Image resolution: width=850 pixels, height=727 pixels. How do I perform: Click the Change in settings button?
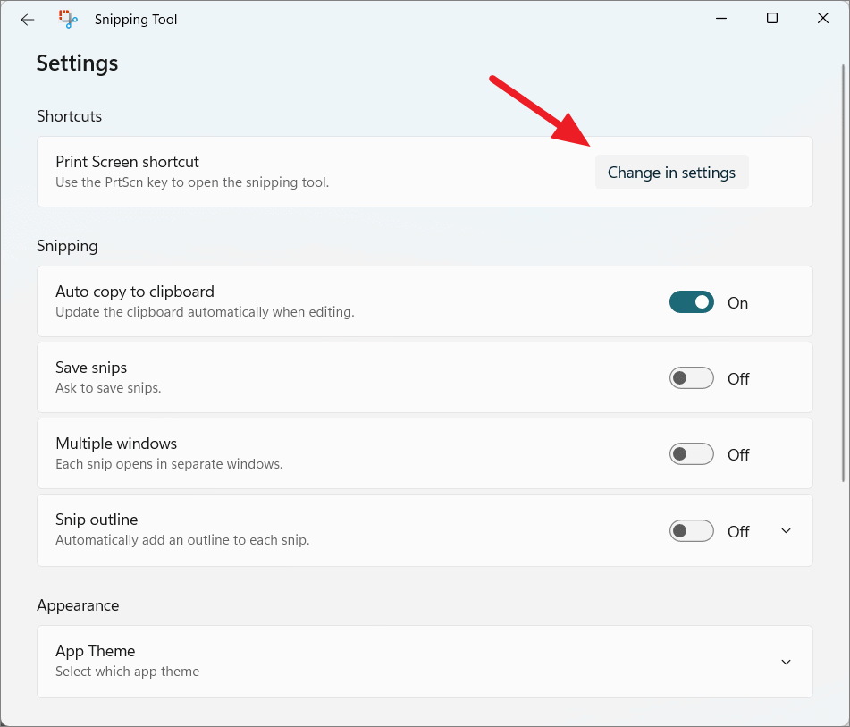click(671, 172)
